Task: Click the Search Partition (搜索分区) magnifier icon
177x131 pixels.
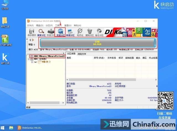Action: [x=41, y=33]
